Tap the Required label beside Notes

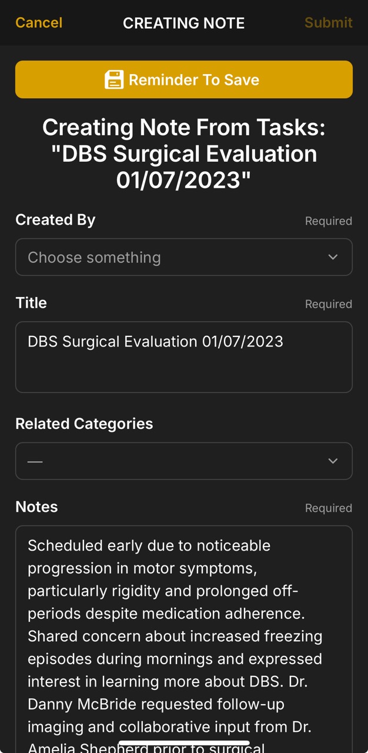pos(328,508)
